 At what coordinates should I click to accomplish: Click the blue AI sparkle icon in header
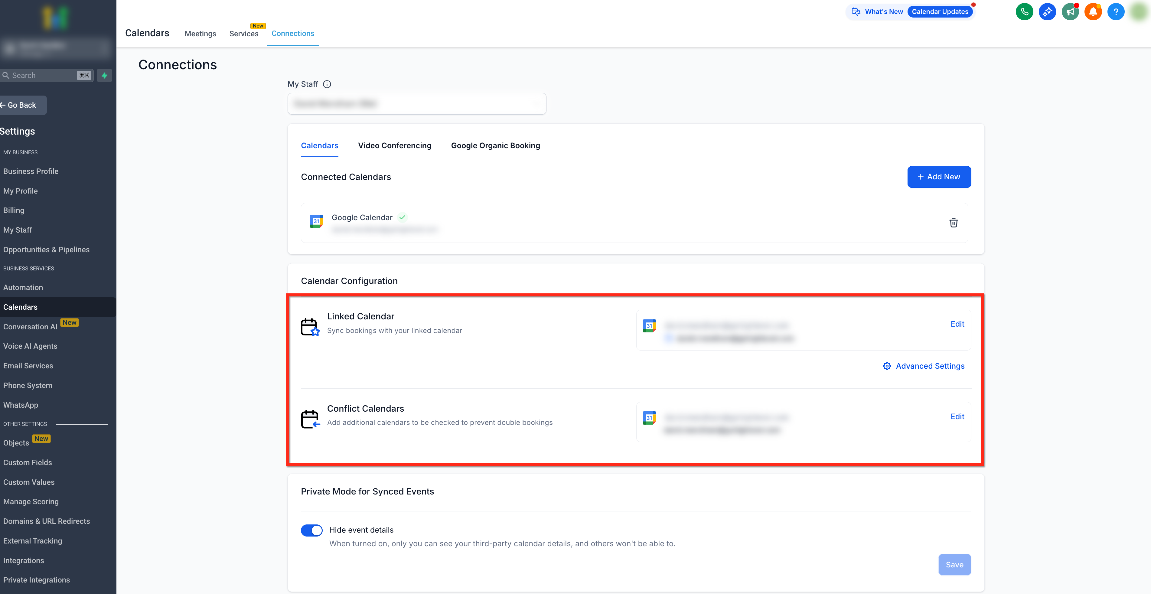click(1047, 11)
